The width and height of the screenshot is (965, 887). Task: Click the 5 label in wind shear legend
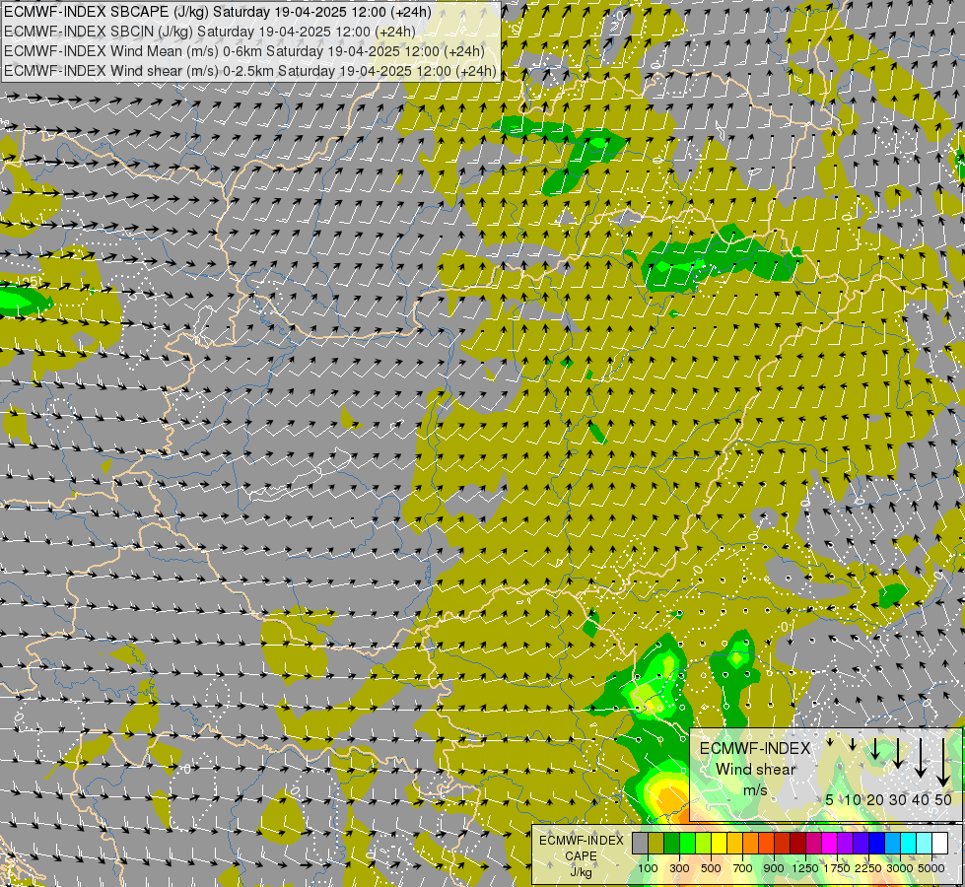tap(830, 799)
